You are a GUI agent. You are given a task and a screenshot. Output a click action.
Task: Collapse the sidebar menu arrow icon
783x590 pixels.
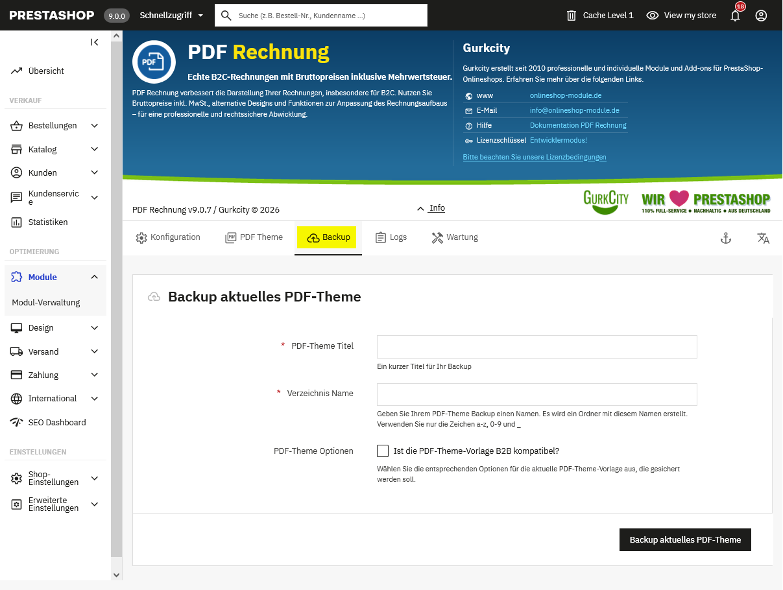95,42
